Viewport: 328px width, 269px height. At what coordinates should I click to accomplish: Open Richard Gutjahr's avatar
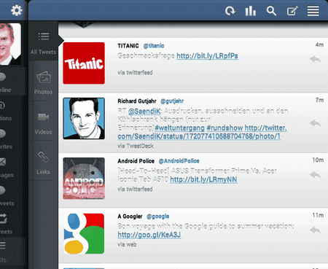click(x=84, y=118)
